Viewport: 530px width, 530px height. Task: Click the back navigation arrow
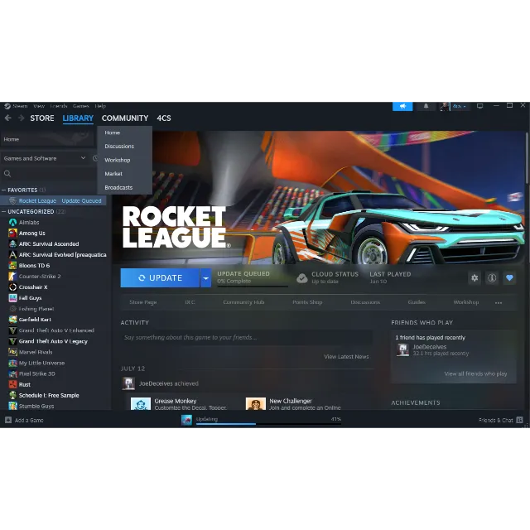8,118
